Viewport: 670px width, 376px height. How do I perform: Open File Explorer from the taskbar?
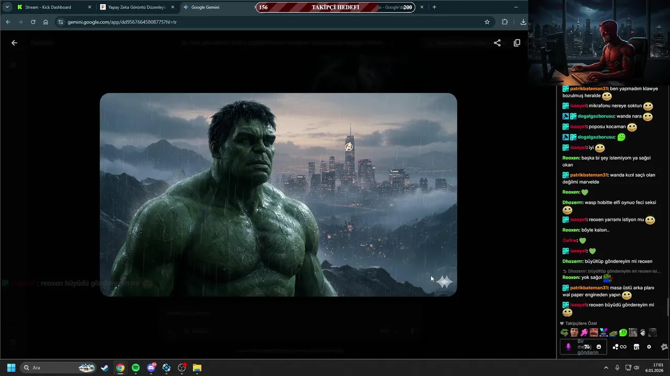[x=197, y=368]
